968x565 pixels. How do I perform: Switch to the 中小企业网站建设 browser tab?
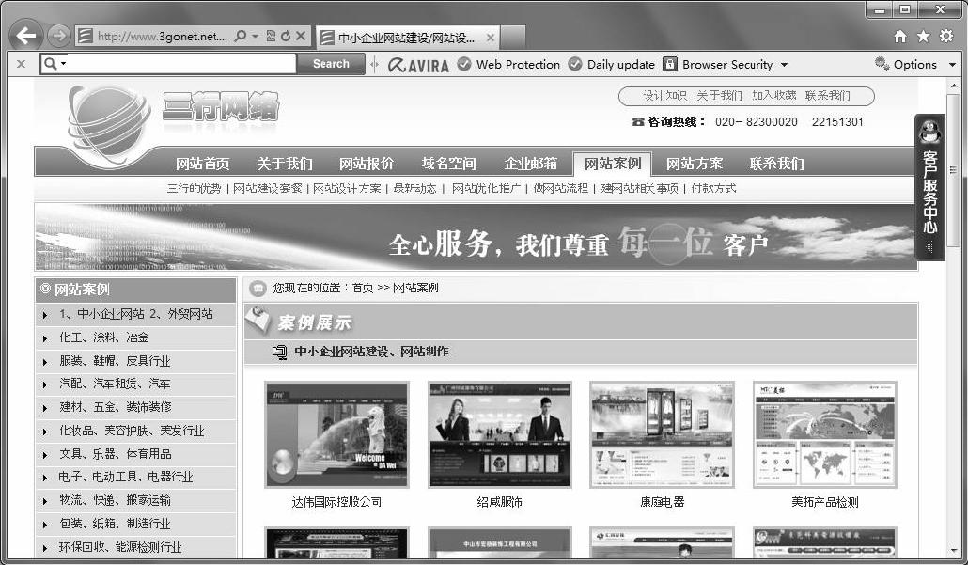tap(406, 38)
